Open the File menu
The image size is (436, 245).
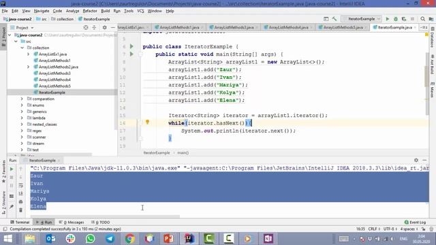(x=5, y=11)
